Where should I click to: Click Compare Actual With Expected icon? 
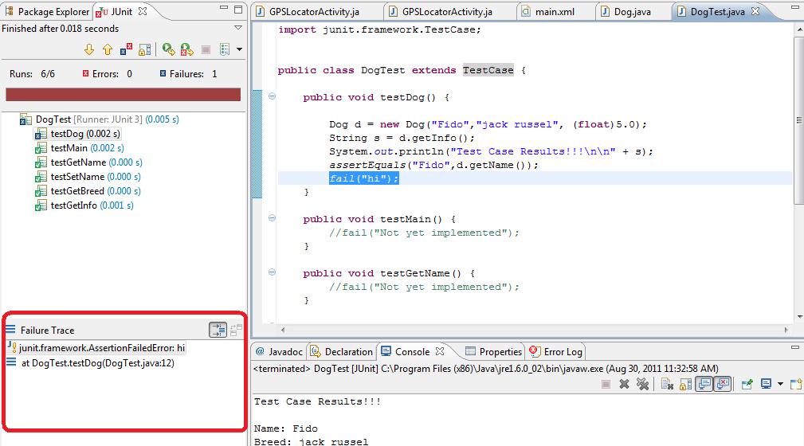pyautogui.click(x=236, y=331)
